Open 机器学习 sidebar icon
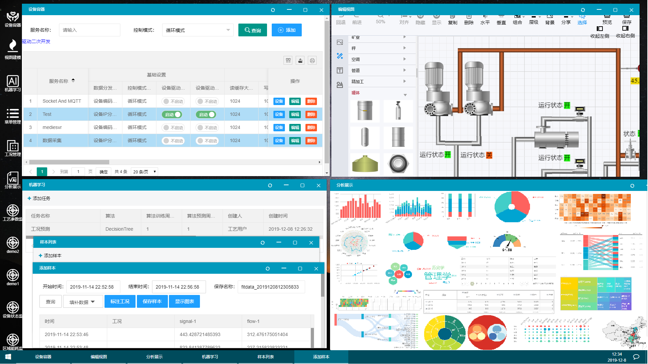 click(12, 83)
